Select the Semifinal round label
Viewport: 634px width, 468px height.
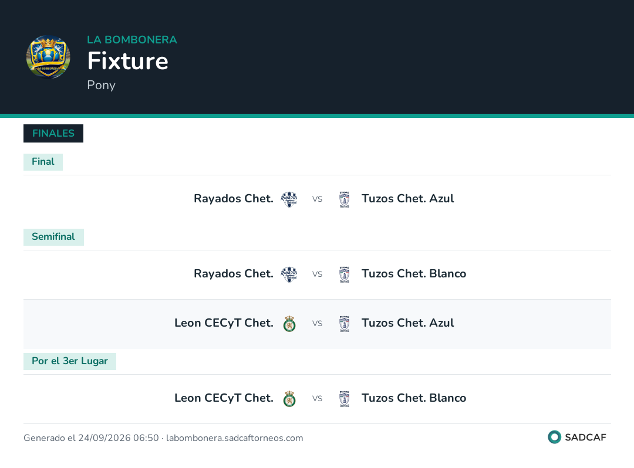tap(54, 237)
